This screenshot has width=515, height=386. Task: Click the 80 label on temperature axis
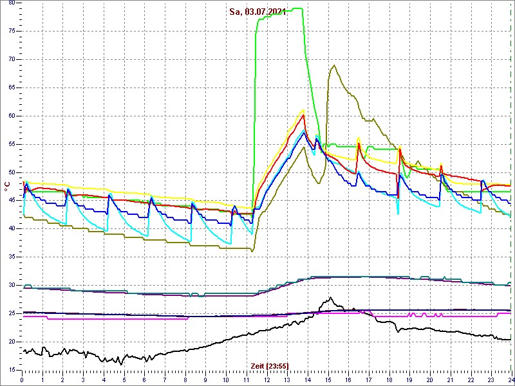pyautogui.click(x=10, y=3)
